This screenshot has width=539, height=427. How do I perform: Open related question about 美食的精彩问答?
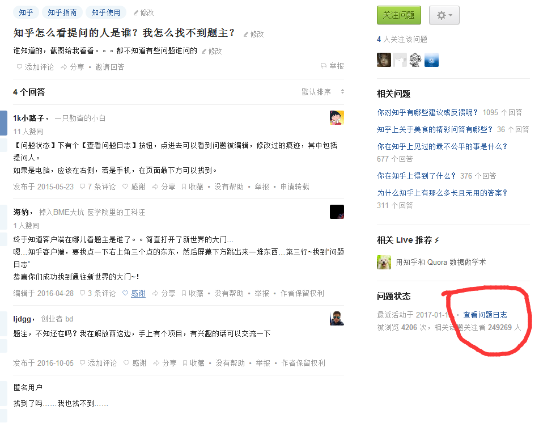[435, 130]
